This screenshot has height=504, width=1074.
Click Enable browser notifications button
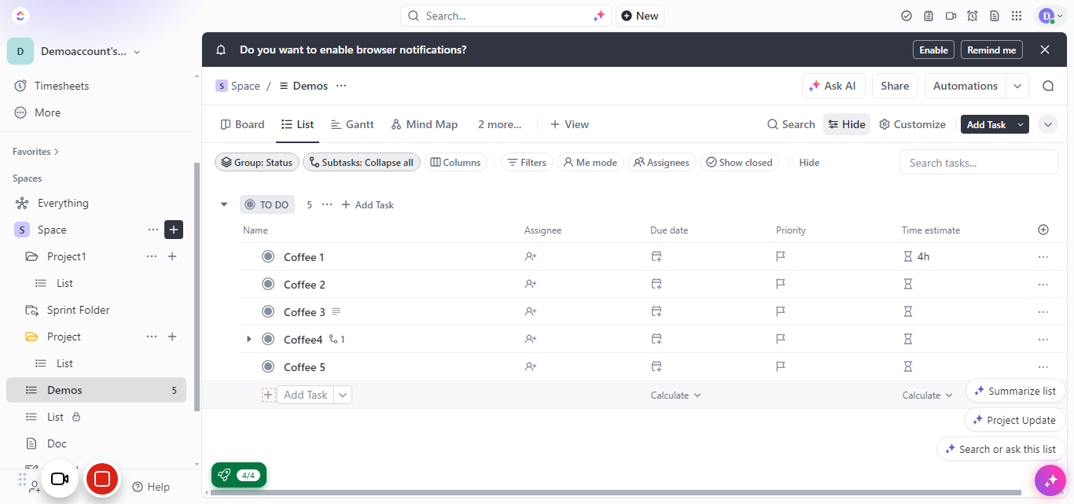click(x=933, y=50)
